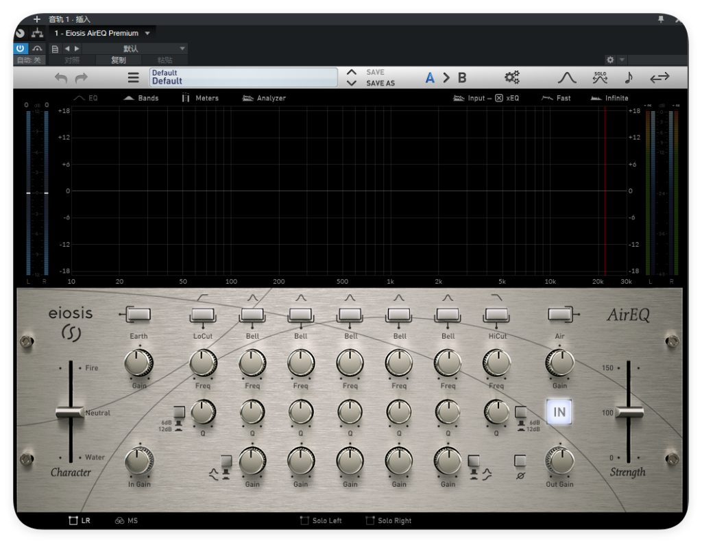Viewport: 702px width, 543px height.
Task: Click the plus icon beside 音轨 1
Action: coord(37,19)
